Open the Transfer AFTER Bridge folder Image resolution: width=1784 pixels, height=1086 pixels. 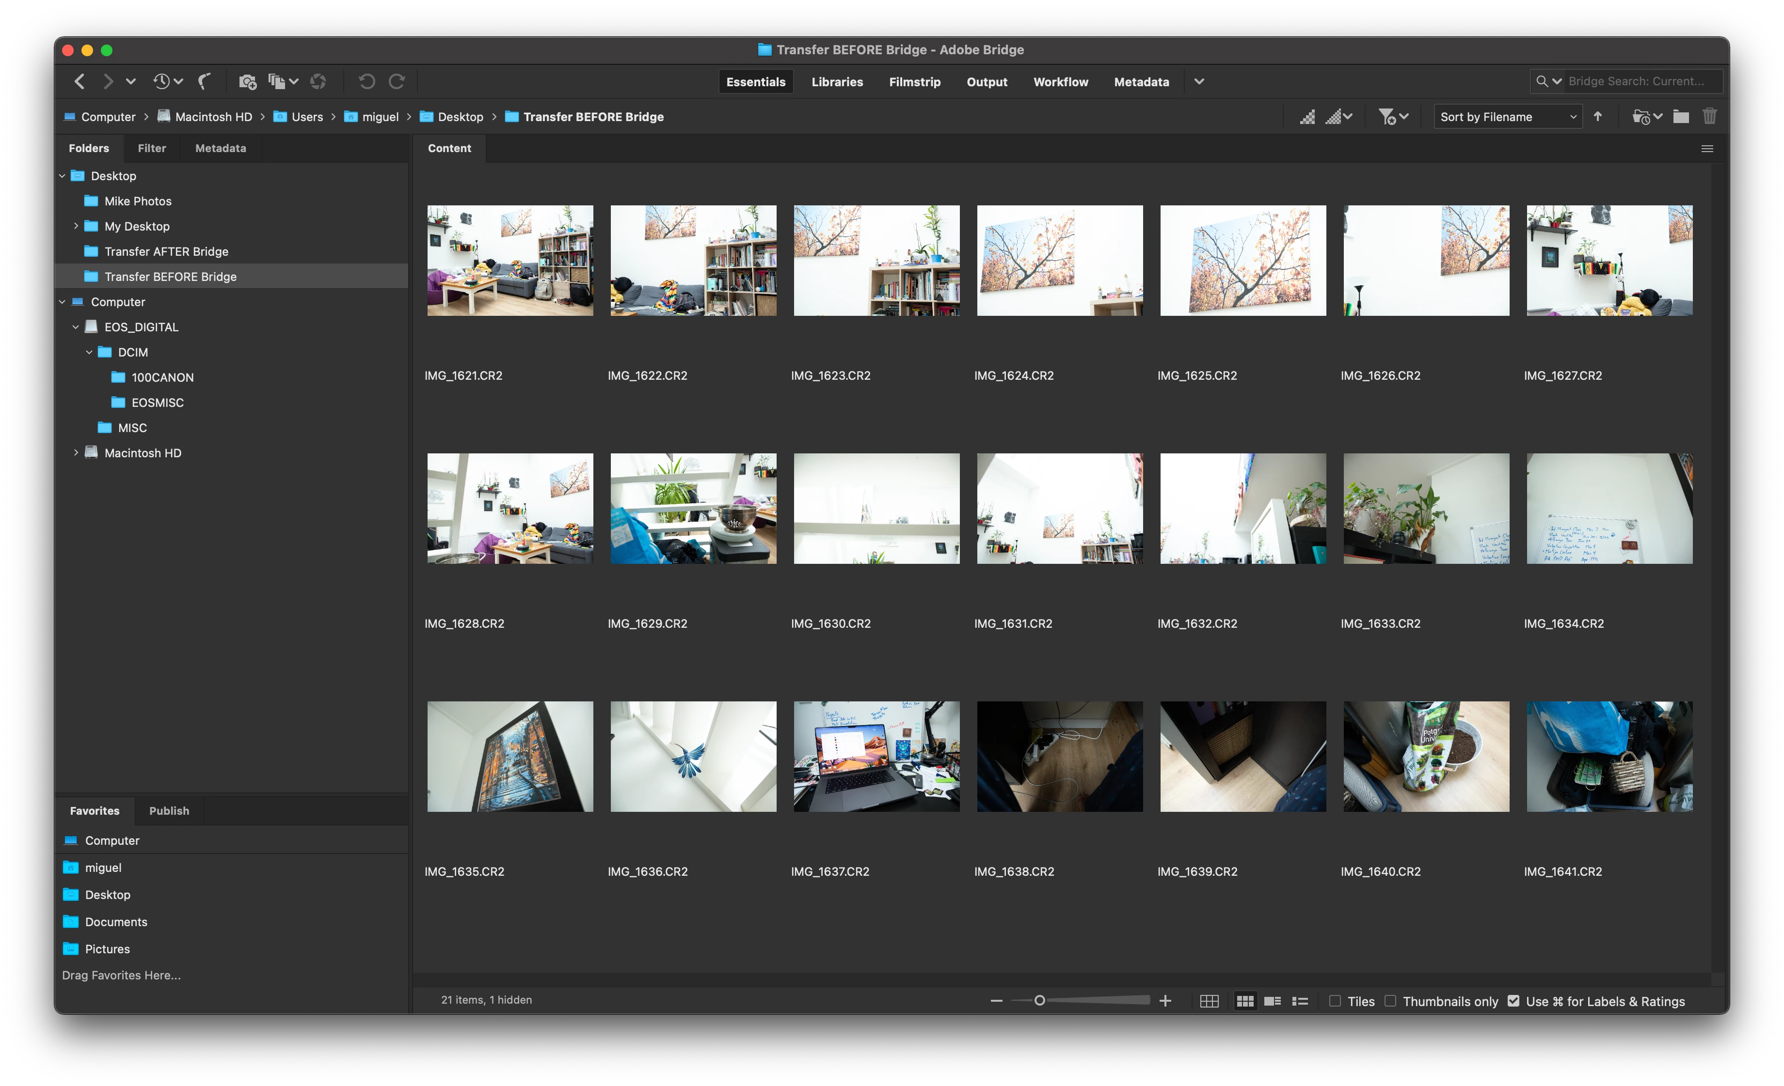coord(166,252)
